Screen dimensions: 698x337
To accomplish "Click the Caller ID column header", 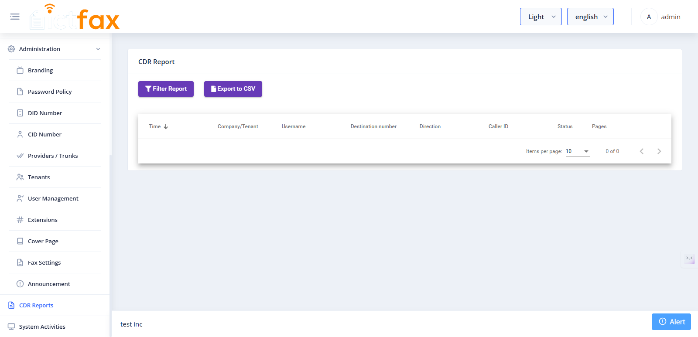I will [498, 126].
